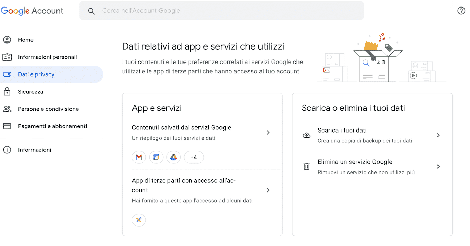Click the third-party app icon

tap(139, 220)
